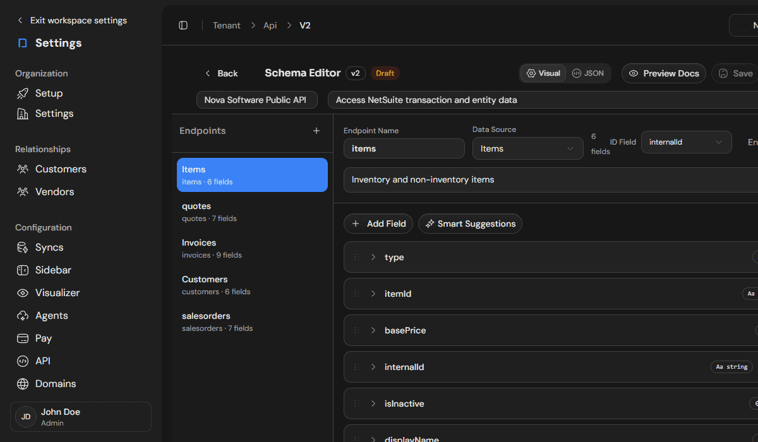Expand the type field row
Viewport: 758px width, 442px height.
373,257
